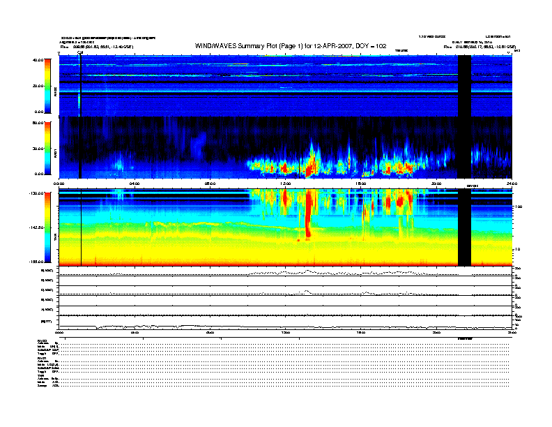Click the tall red burst in TNR spectrogram
This screenshot has height=427, width=552.
pyautogui.click(x=309, y=213)
